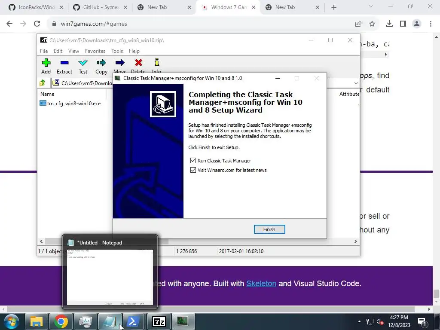
Task: Open PowerShell from taskbar
Action: click(x=133, y=321)
